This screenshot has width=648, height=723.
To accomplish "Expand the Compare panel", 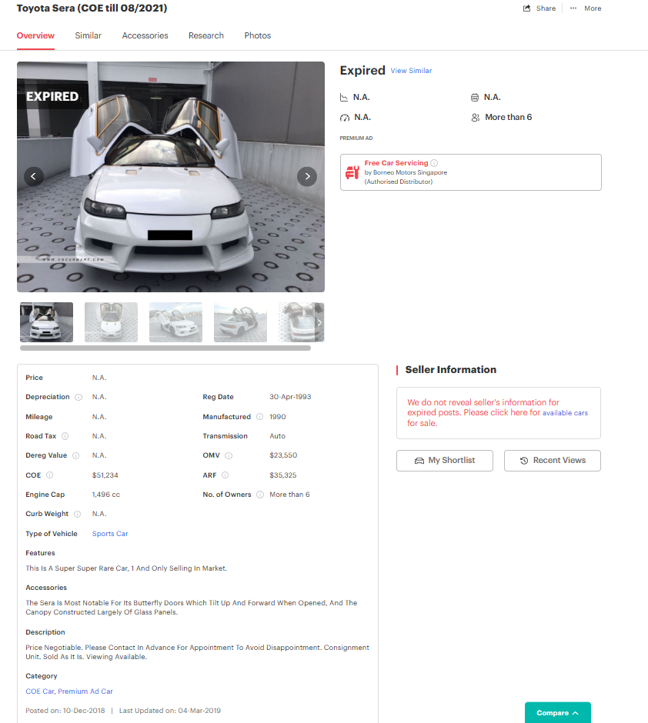I will pos(557,713).
